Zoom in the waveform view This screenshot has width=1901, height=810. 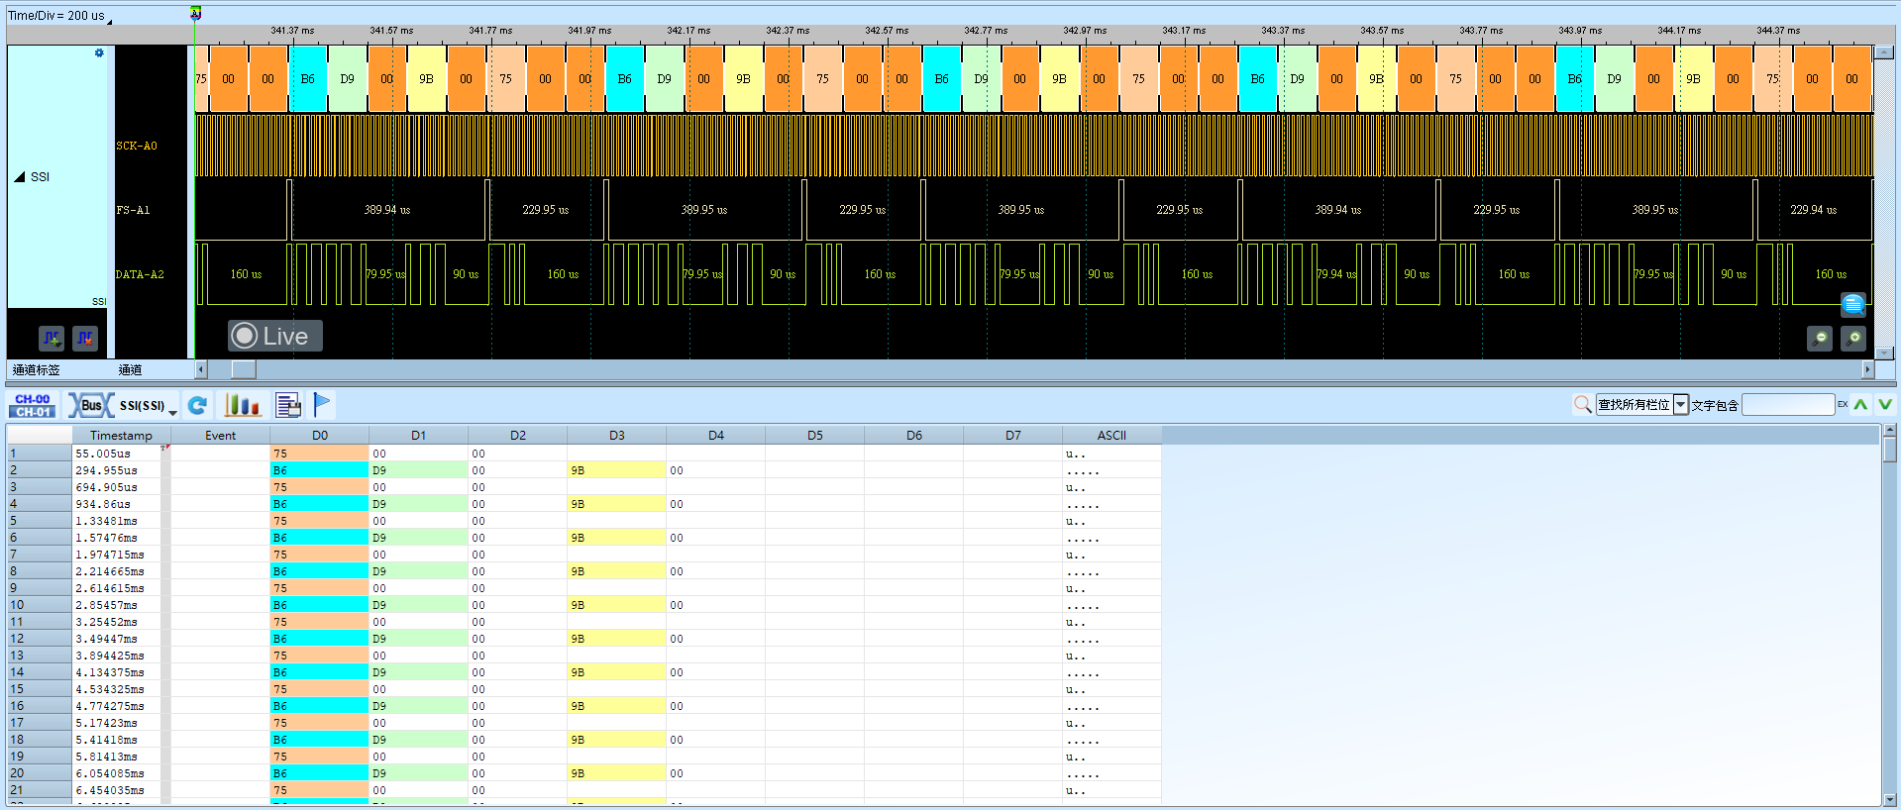tap(1853, 339)
